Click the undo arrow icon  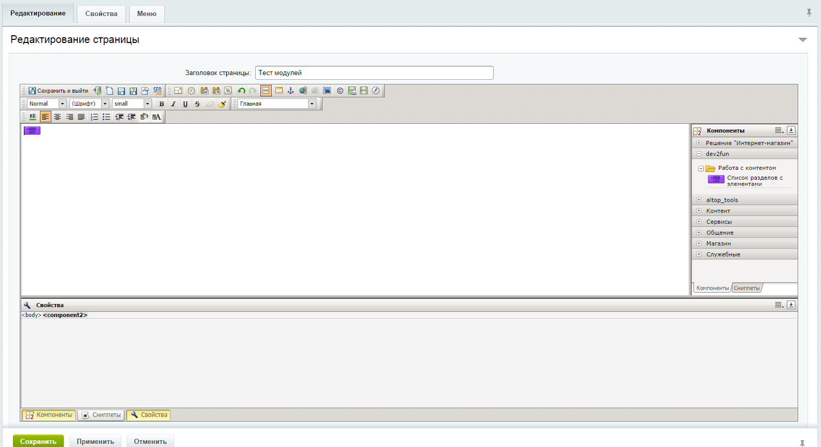[x=241, y=91]
